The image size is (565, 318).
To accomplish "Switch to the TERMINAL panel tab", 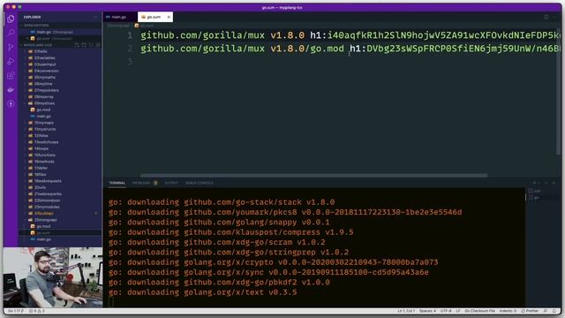I will 117,183.
